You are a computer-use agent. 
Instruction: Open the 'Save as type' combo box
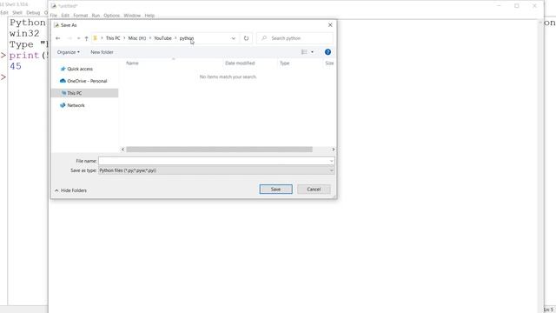(x=216, y=170)
